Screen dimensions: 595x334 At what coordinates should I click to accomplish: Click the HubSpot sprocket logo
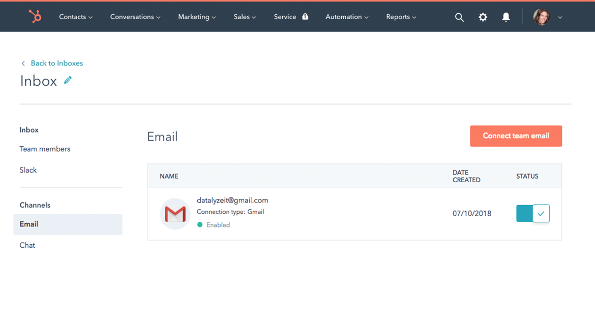(35, 17)
